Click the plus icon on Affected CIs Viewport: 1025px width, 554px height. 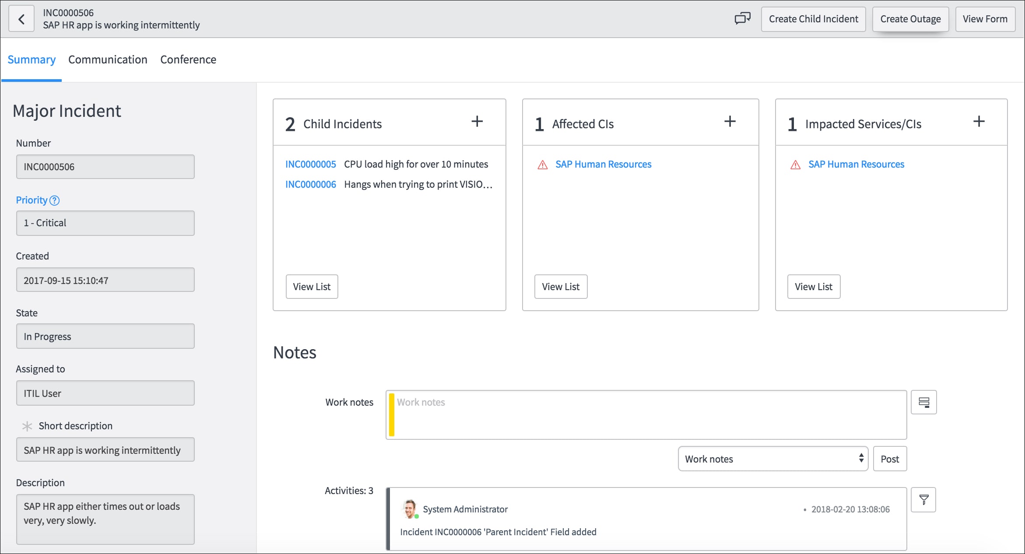coord(730,122)
